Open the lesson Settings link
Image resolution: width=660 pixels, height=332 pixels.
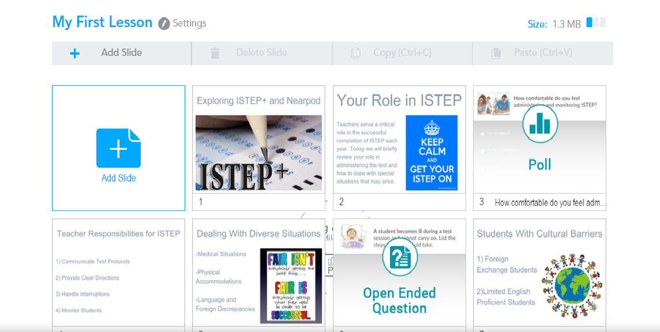[x=189, y=24]
